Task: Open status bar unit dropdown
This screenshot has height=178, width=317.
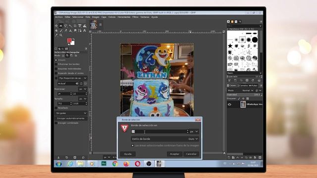Action: click(107, 157)
